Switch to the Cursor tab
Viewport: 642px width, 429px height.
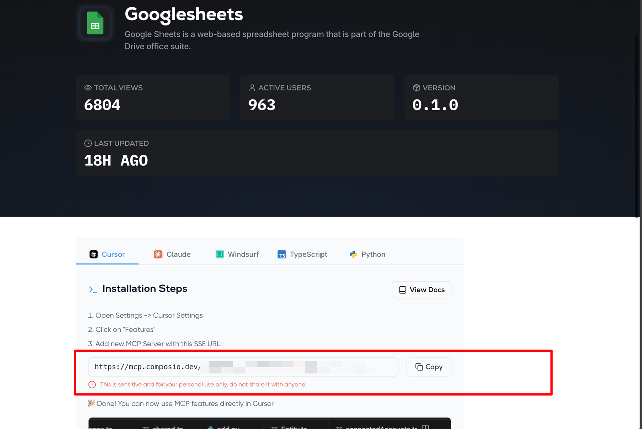click(107, 254)
